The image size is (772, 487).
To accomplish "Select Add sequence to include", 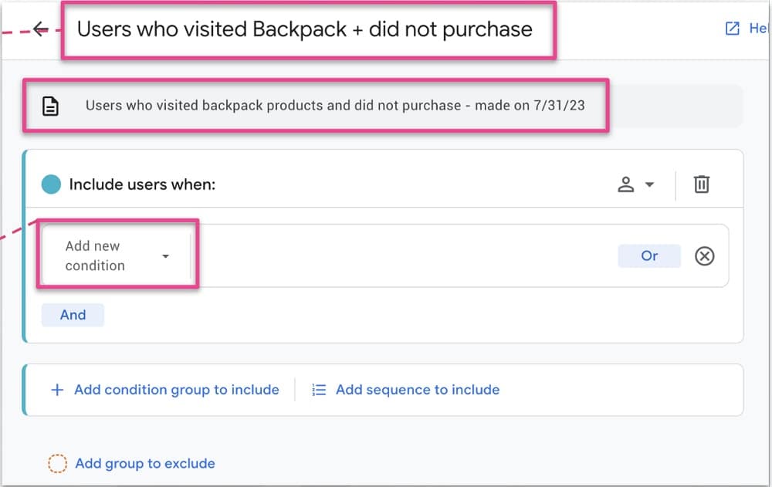I will tap(417, 390).
